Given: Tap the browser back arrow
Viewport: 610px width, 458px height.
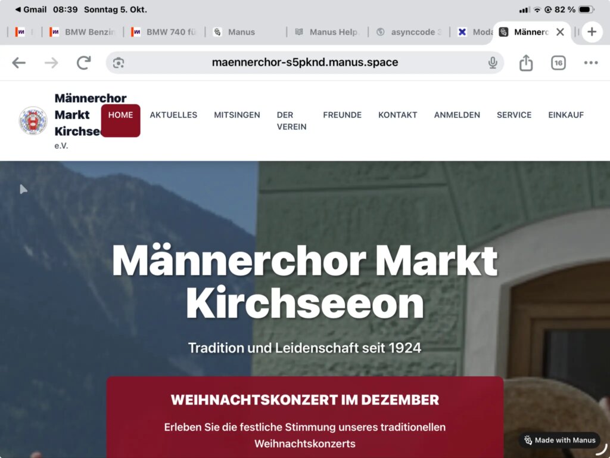Looking at the screenshot, I should pyautogui.click(x=18, y=63).
